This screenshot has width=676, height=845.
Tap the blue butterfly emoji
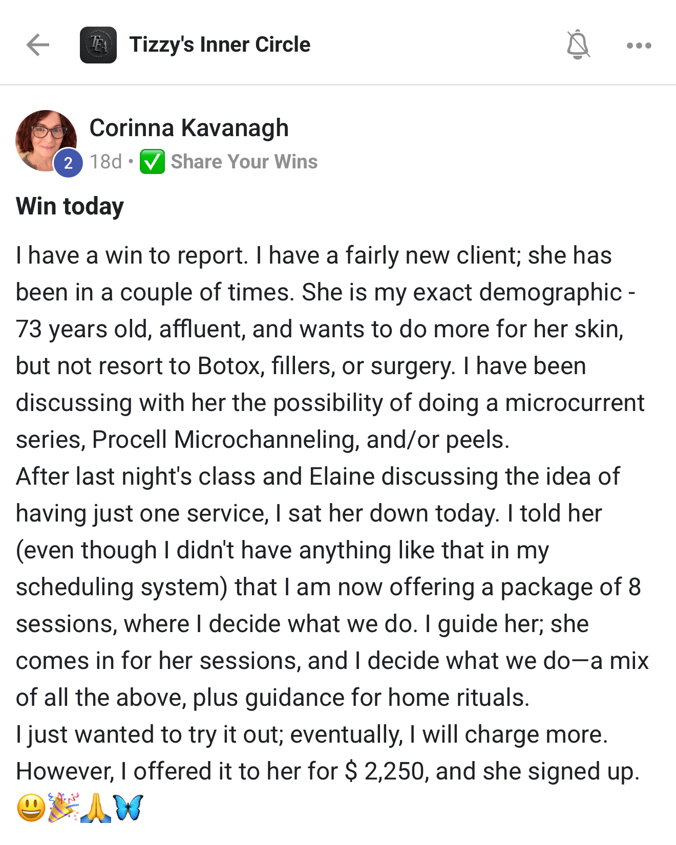pyautogui.click(x=128, y=808)
